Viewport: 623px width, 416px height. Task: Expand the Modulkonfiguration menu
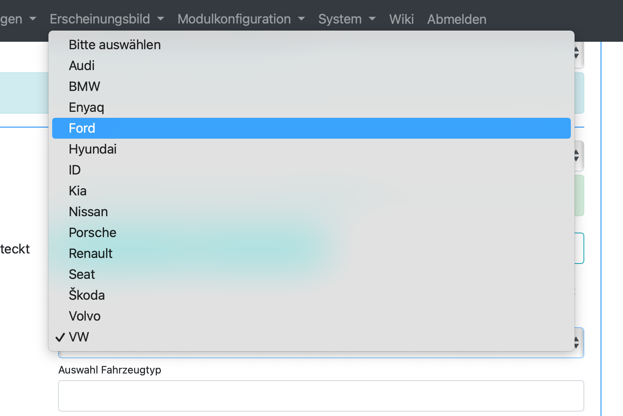click(x=241, y=19)
